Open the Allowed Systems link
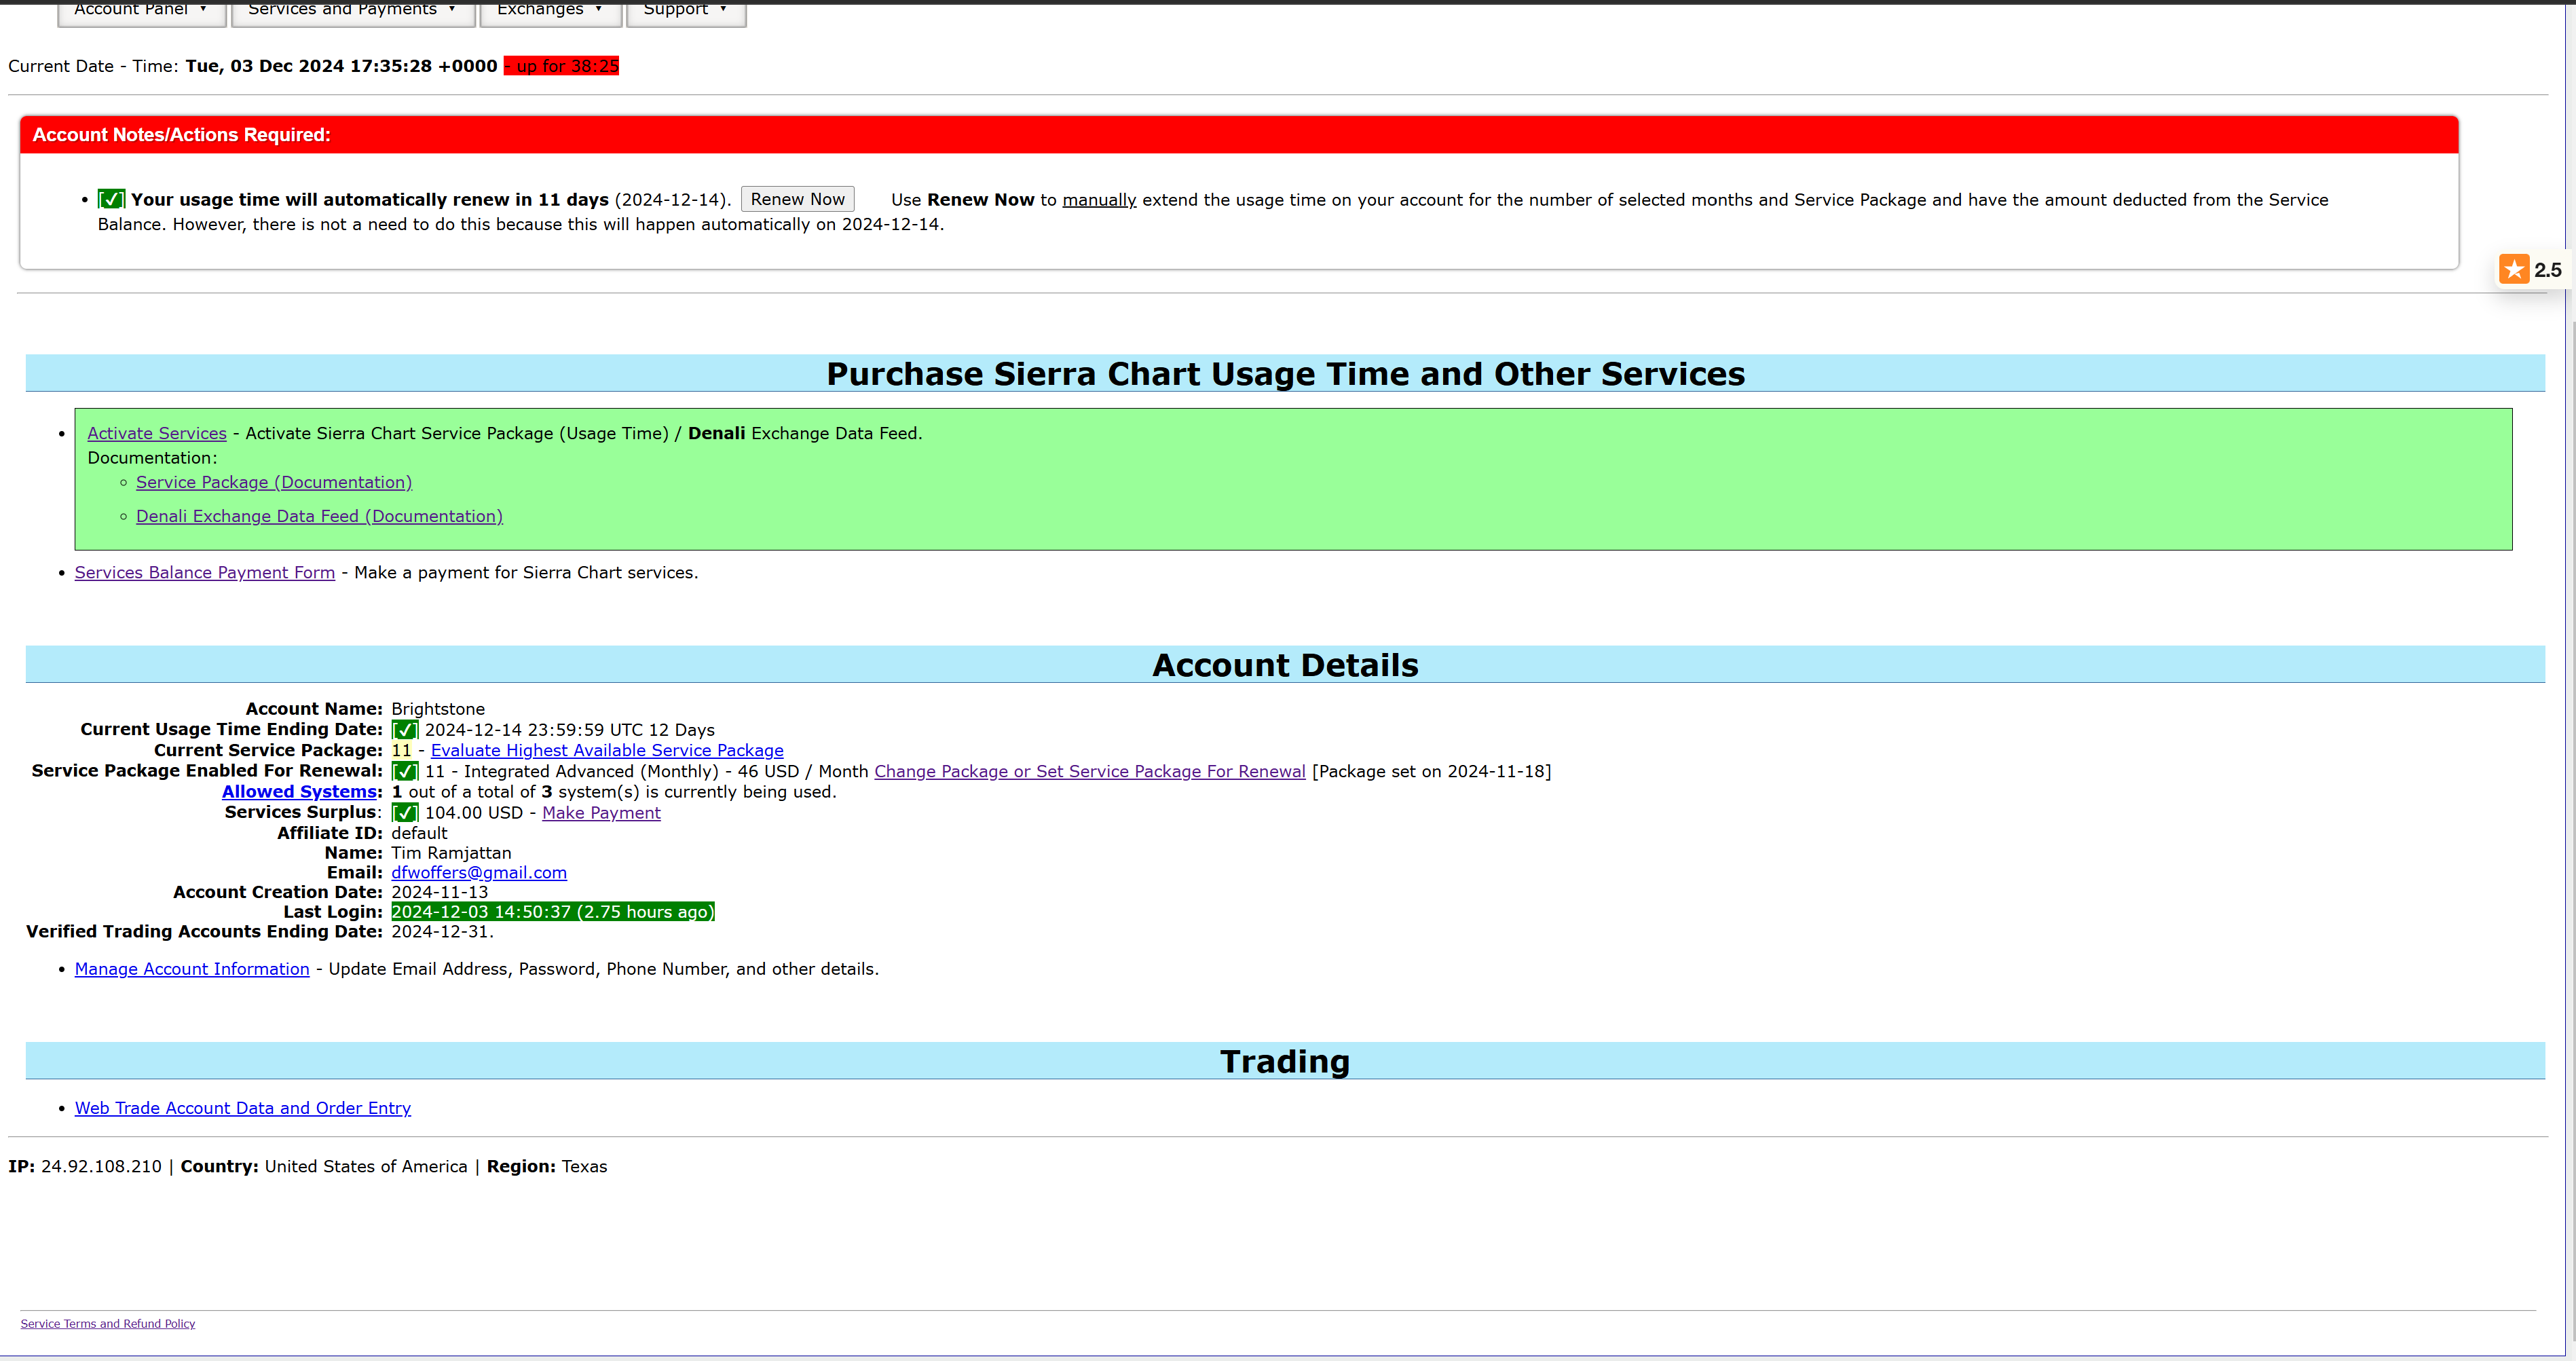2576x1361 pixels. pos(299,791)
